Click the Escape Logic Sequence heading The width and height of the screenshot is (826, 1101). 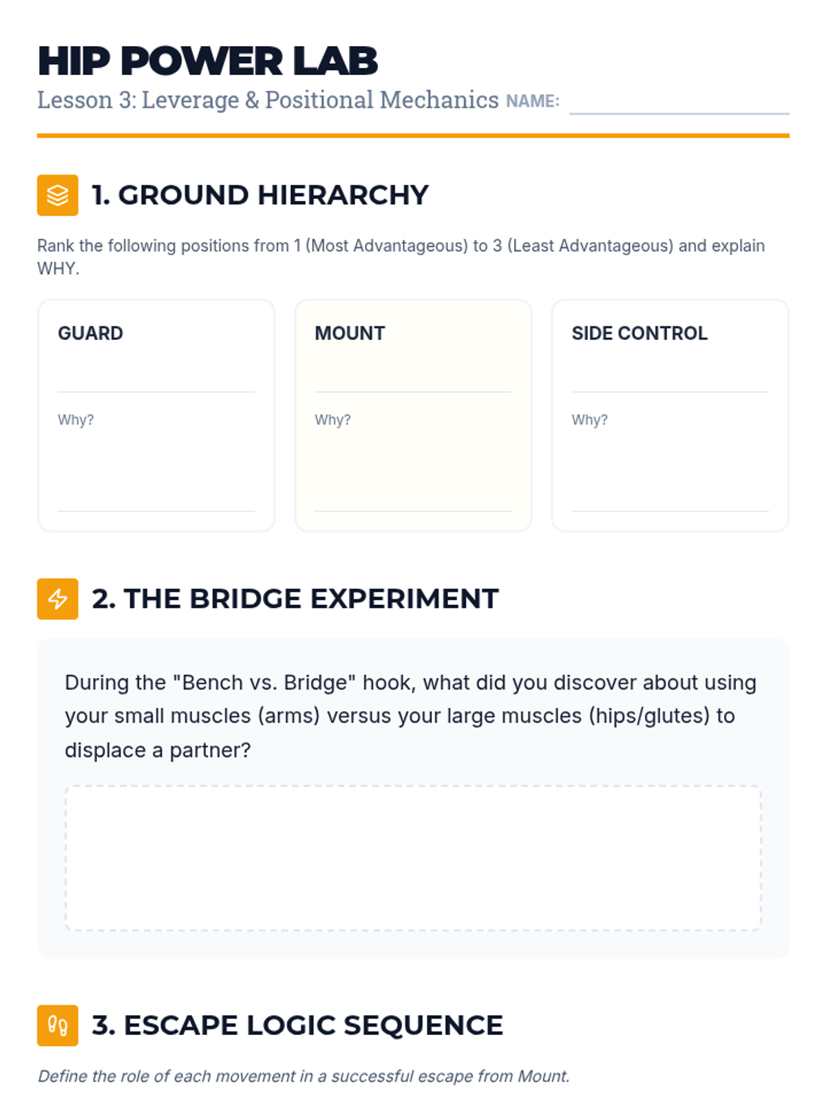pos(297,1025)
